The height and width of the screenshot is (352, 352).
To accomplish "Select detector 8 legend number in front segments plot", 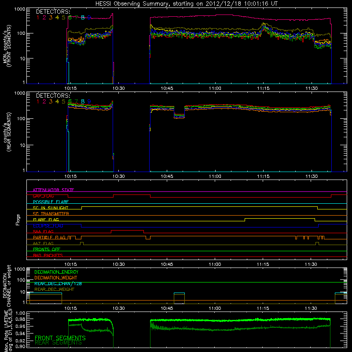I will click(x=83, y=18).
